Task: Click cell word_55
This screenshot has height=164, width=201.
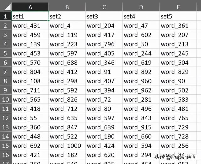Action: [x=30, y=118]
